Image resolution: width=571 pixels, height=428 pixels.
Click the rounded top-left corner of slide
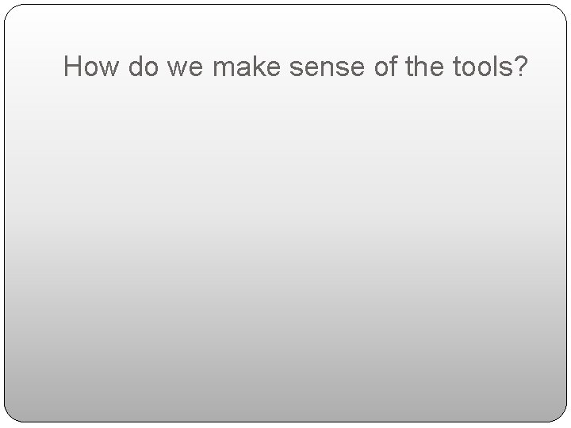(12, 12)
